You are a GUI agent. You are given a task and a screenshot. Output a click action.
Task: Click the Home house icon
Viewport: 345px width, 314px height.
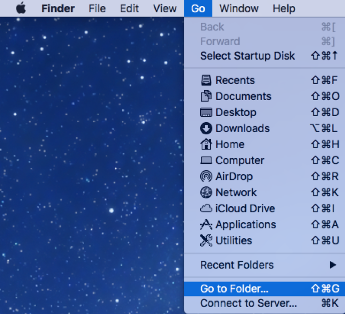tap(206, 144)
